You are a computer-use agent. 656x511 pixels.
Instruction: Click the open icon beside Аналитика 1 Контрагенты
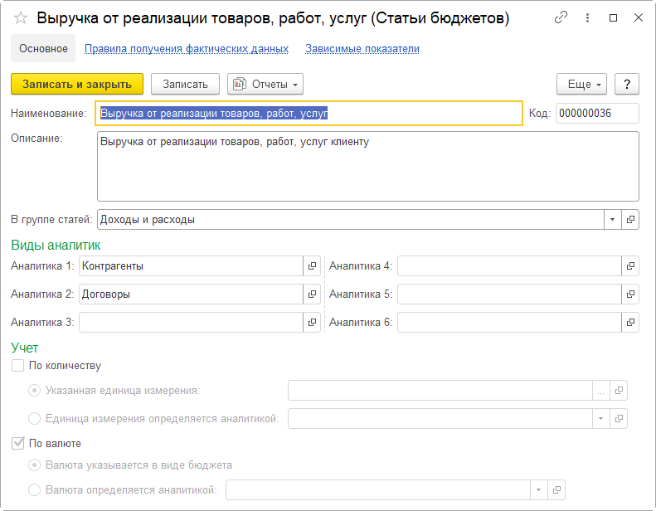pos(313,266)
